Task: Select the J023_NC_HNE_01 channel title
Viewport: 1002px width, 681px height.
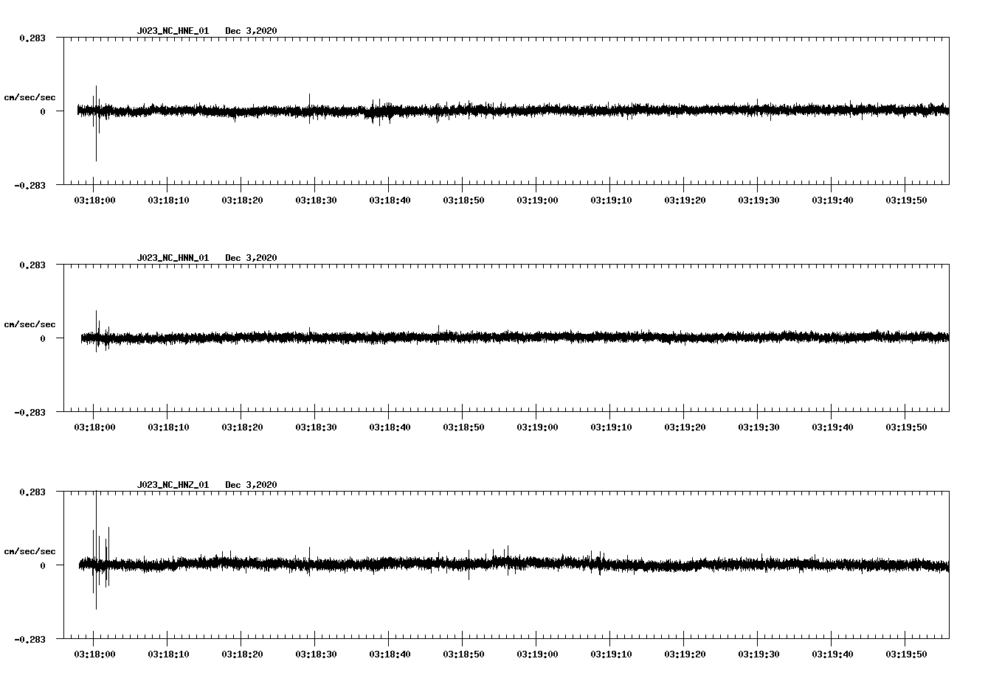Action: click(172, 31)
